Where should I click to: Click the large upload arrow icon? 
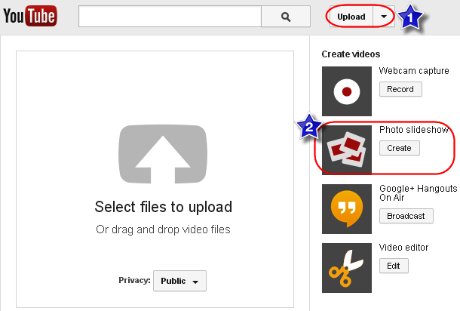coord(163,154)
